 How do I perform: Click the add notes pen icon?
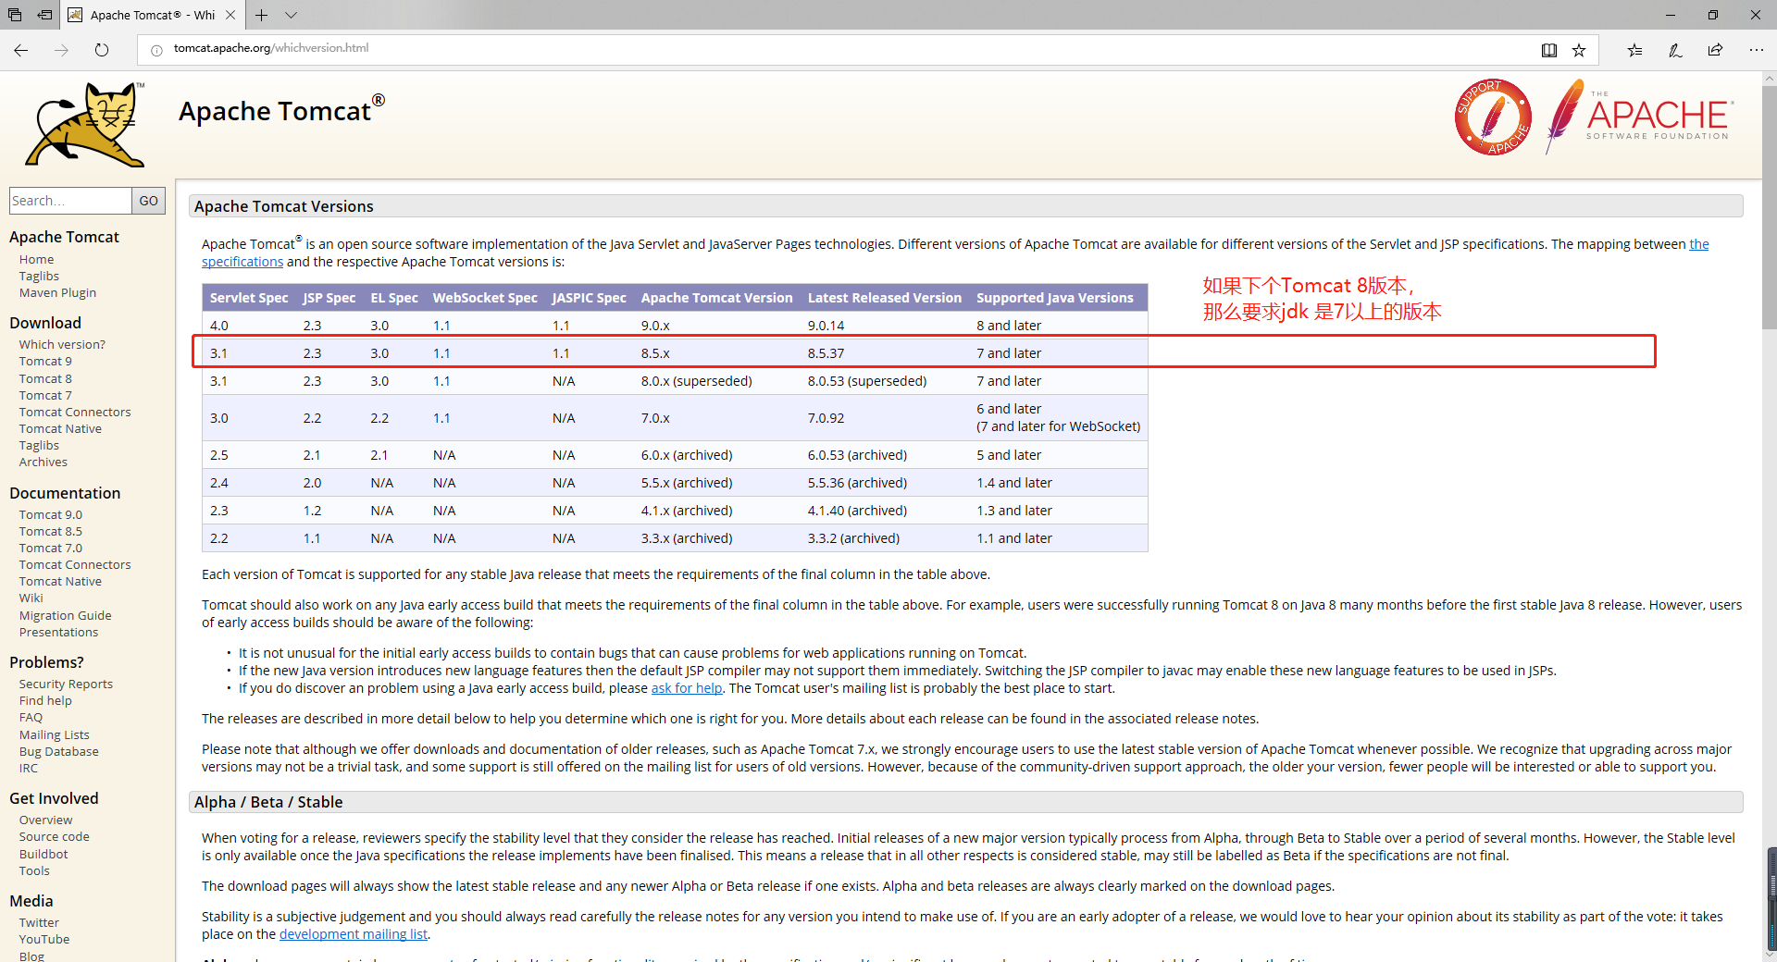[1675, 50]
